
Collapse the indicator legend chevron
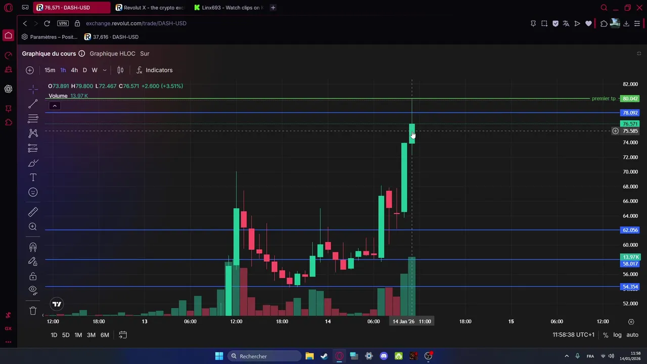(55, 106)
